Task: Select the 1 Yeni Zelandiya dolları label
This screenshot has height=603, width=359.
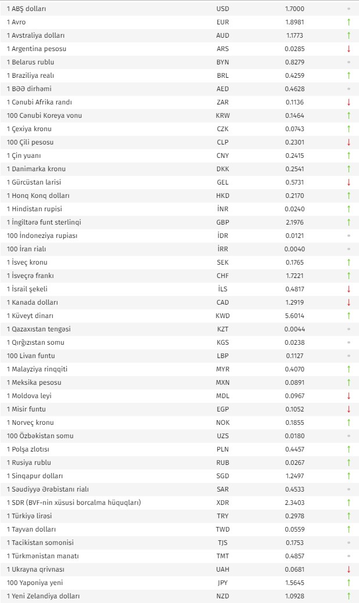Action: [x=43, y=596]
